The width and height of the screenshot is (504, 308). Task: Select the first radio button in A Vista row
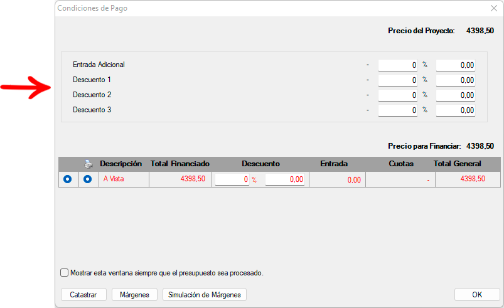68,179
